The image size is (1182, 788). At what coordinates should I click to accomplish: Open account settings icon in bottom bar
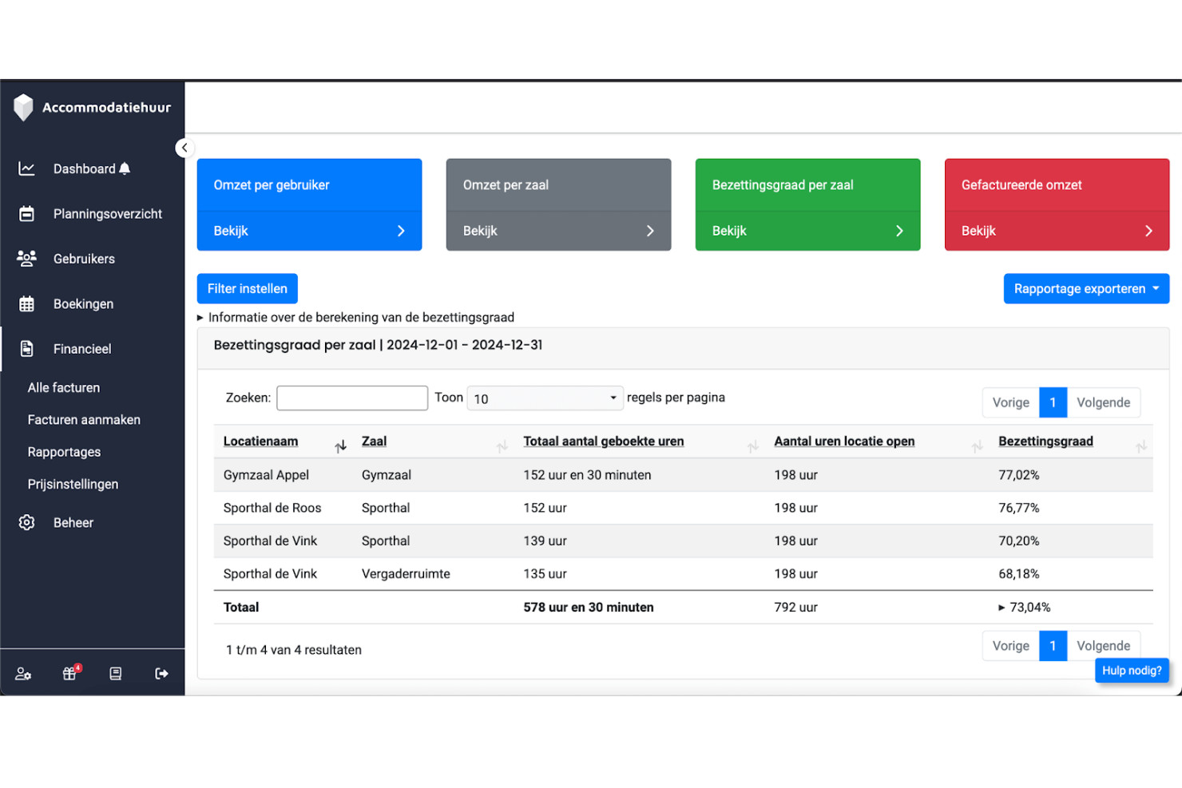[x=23, y=673]
